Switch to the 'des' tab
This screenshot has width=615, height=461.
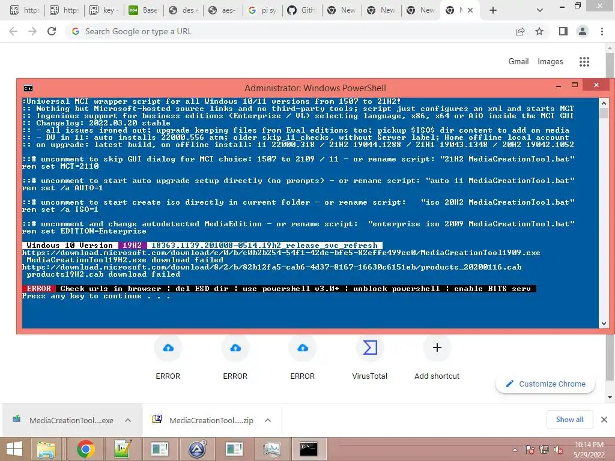[184, 10]
